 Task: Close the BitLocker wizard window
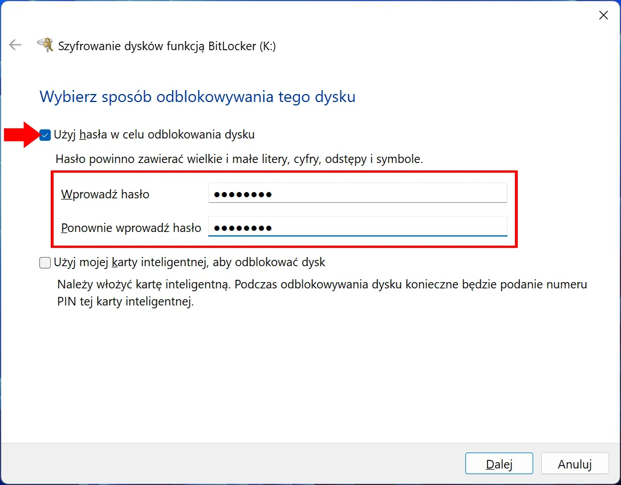tap(603, 15)
